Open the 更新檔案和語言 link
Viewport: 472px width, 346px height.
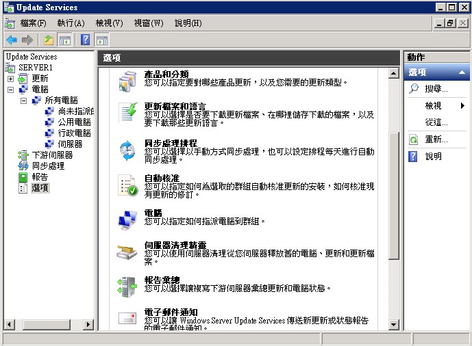(x=175, y=106)
